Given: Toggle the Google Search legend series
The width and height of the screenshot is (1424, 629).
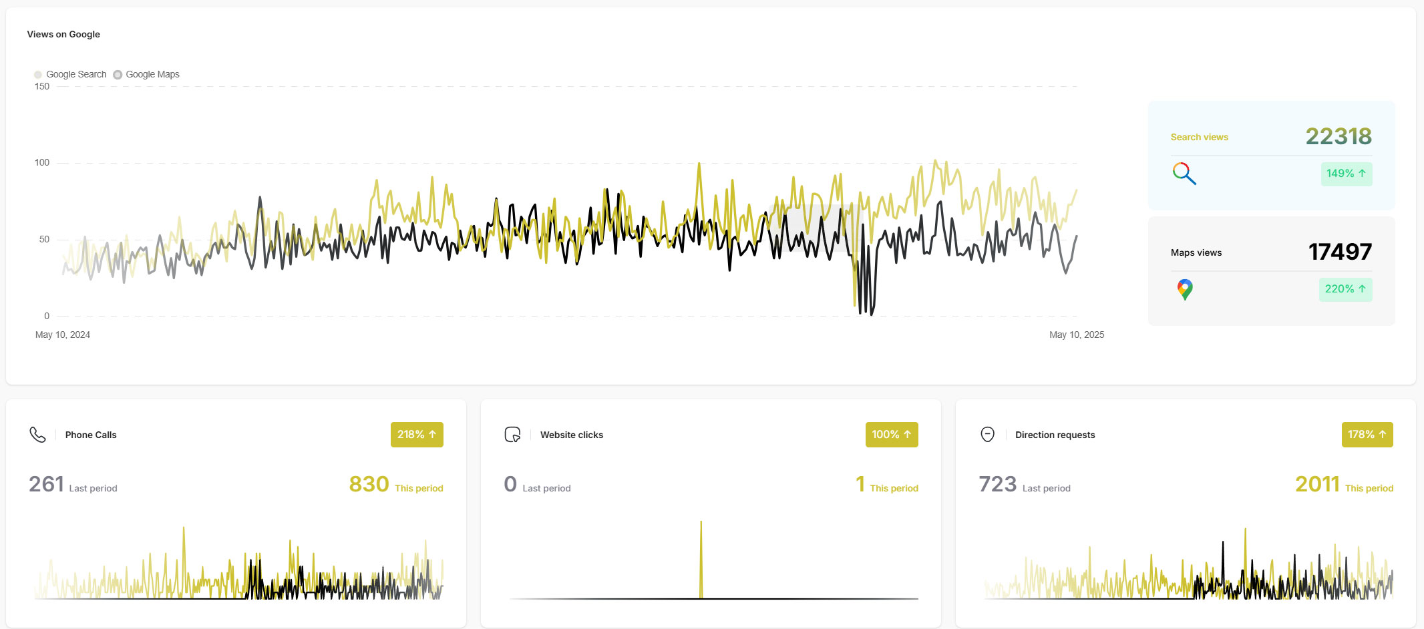Looking at the screenshot, I should (70, 74).
